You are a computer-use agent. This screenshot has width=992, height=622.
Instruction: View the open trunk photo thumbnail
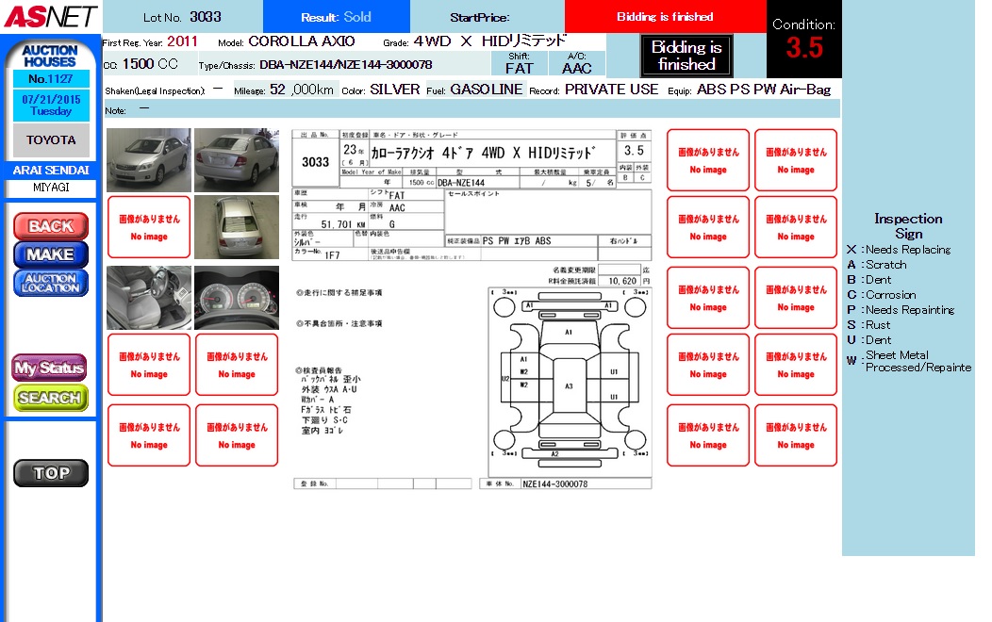(237, 226)
